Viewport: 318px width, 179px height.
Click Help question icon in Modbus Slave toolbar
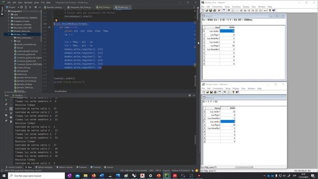(233, 92)
